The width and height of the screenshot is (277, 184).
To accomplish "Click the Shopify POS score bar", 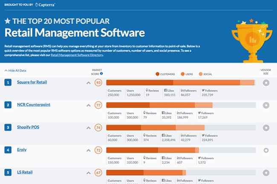I will [x=181, y=127].
